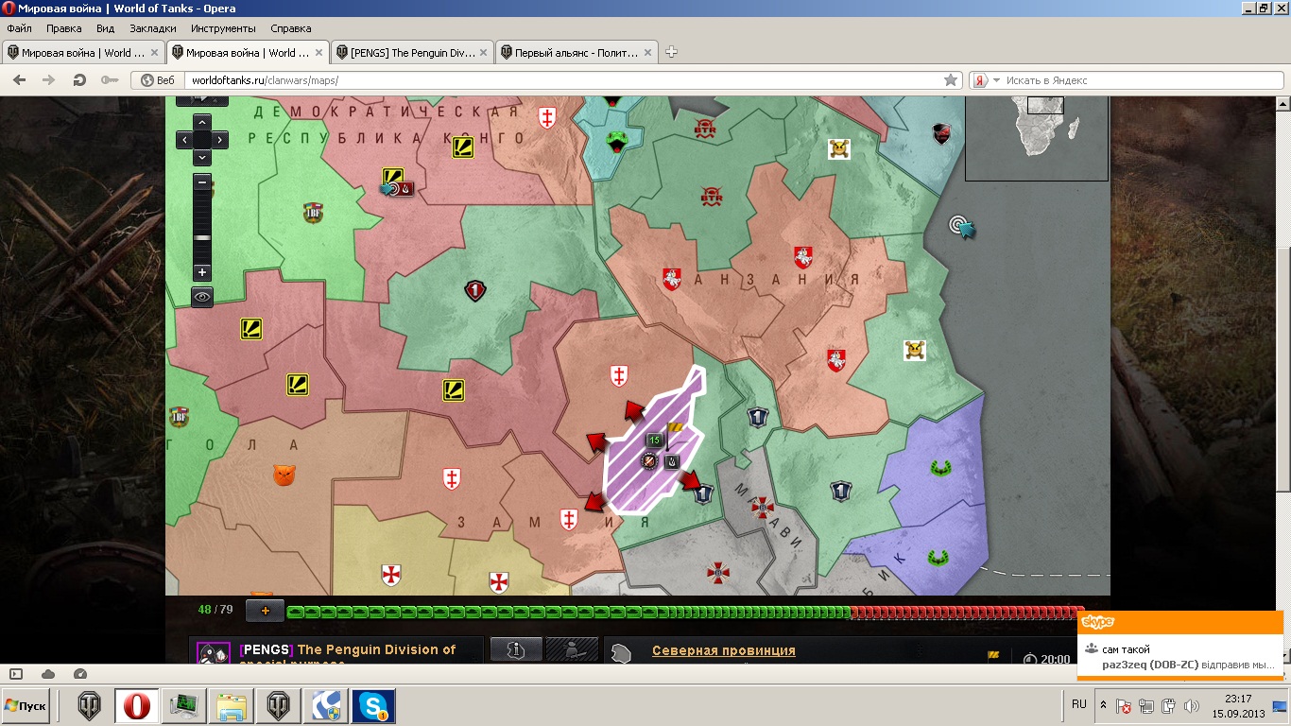The height and width of the screenshot is (726, 1291).
Task: Open the Веб site badge dropdown
Action: [x=157, y=80]
